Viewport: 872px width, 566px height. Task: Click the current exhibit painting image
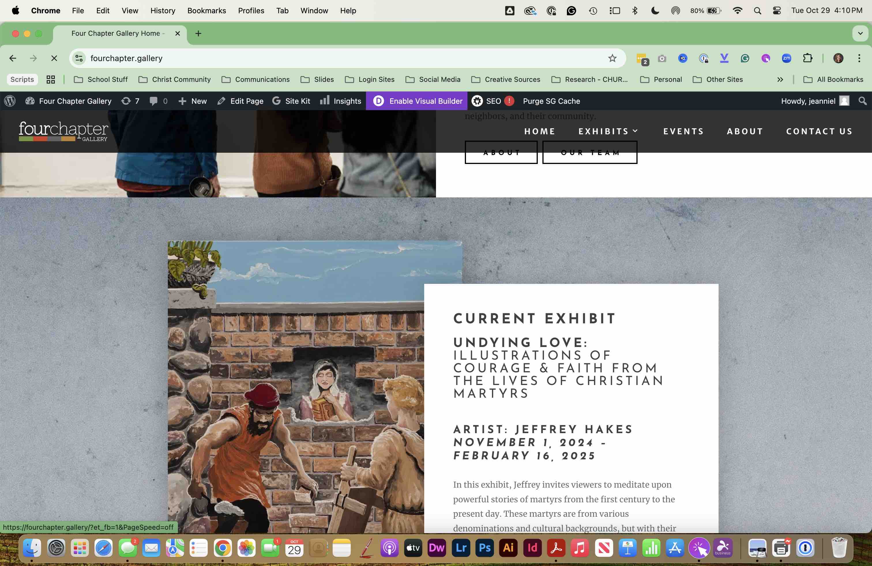tap(296, 387)
